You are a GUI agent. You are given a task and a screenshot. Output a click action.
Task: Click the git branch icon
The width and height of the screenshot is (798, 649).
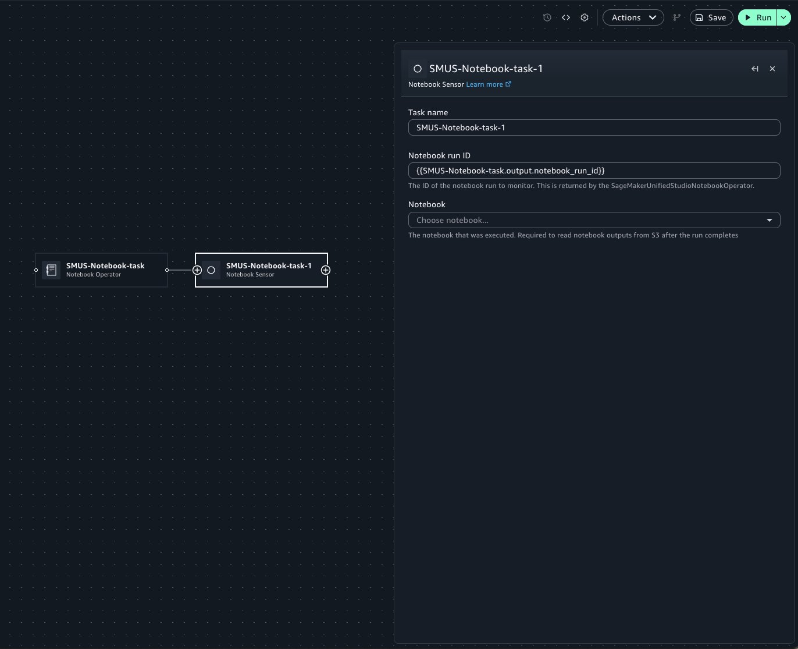tap(676, 17)
